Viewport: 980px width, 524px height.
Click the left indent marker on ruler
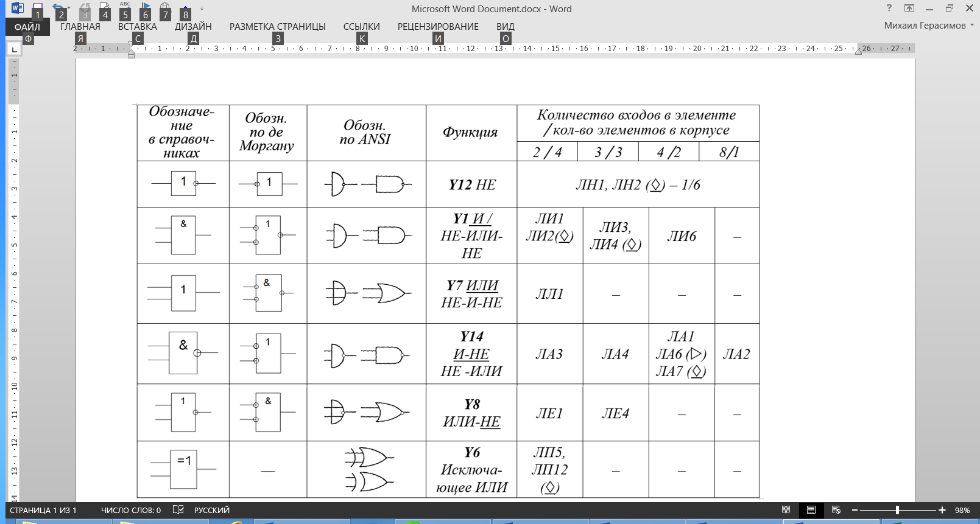(131, 54)
